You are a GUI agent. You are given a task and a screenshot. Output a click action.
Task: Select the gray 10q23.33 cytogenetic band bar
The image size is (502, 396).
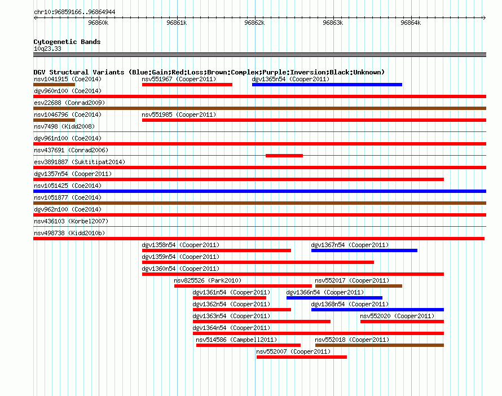pyautogui.click(x=259, y=55)
